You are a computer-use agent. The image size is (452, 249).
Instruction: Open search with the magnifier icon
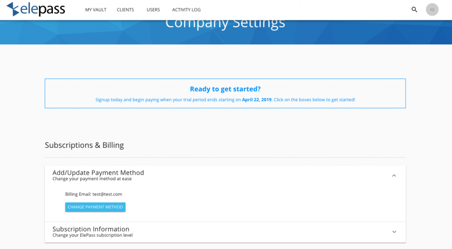[x=414, y=9]
